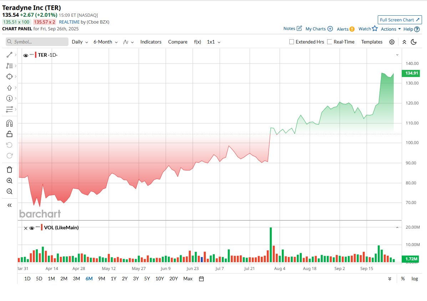Open the Alerts link
This screenshot has width=427, height=301.
click(x=346, y=29)
